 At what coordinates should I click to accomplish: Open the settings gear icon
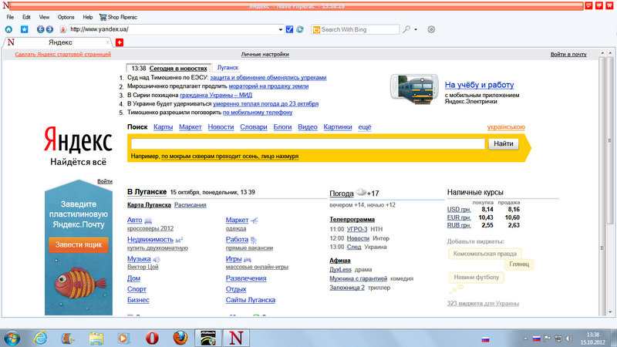(x=431, y=29)
